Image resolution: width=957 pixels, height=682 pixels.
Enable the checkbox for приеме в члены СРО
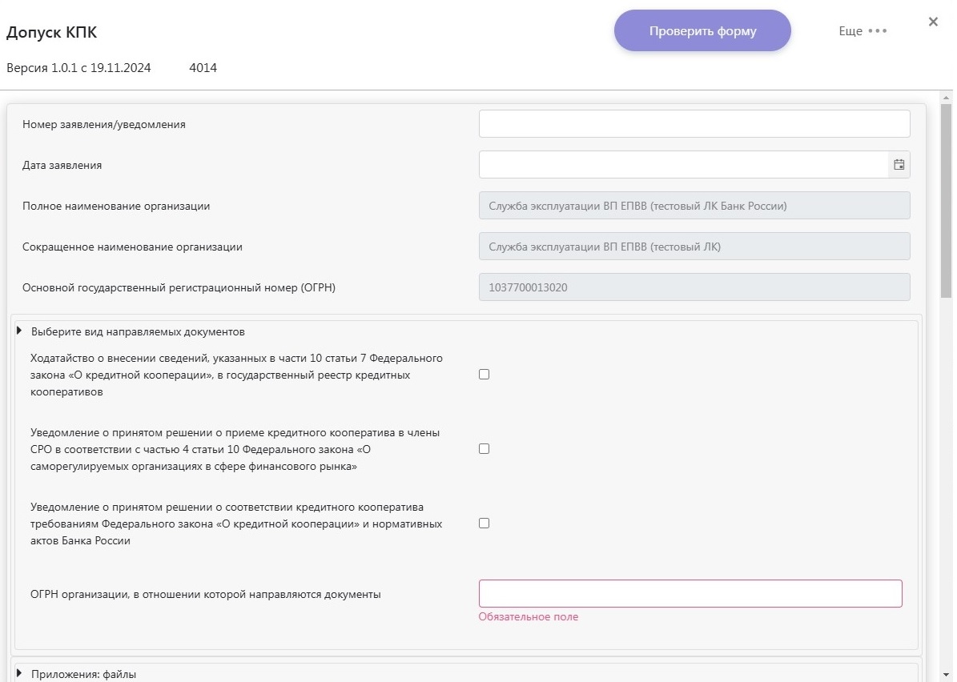pyautogui.click(x=484, y=449)
